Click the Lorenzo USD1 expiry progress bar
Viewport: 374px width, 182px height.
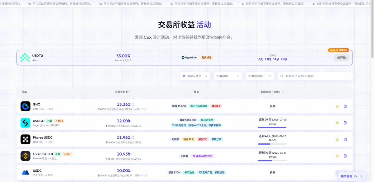click(x=272, y=161)
